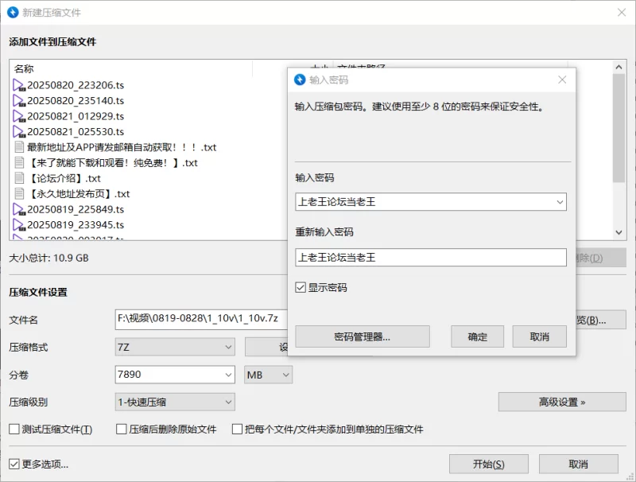
Task: Click the video icon of 20250821_012929.ts
Action: pyautogui.click(x=20, y=116)
